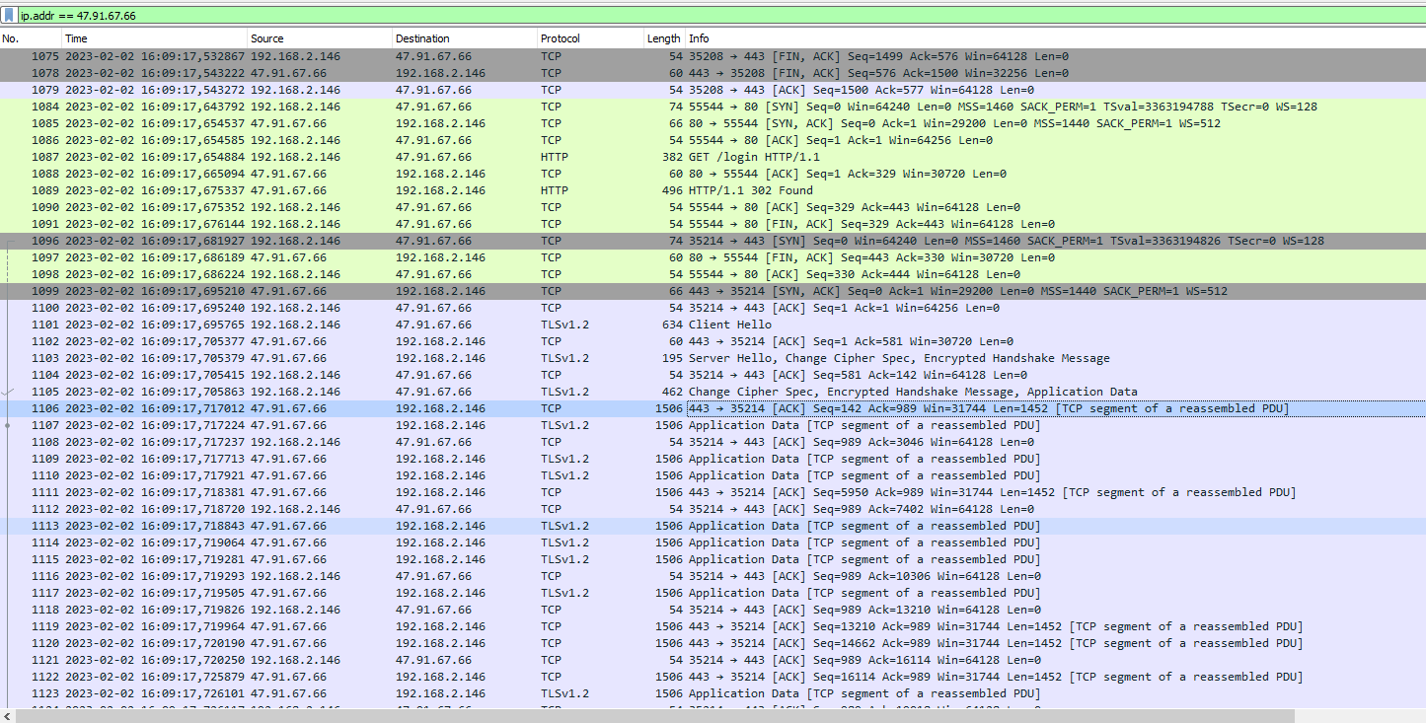This screenshot has height=723, width=1426.
Task: Select packet number 1097
Action: click(x=713, y=257)
